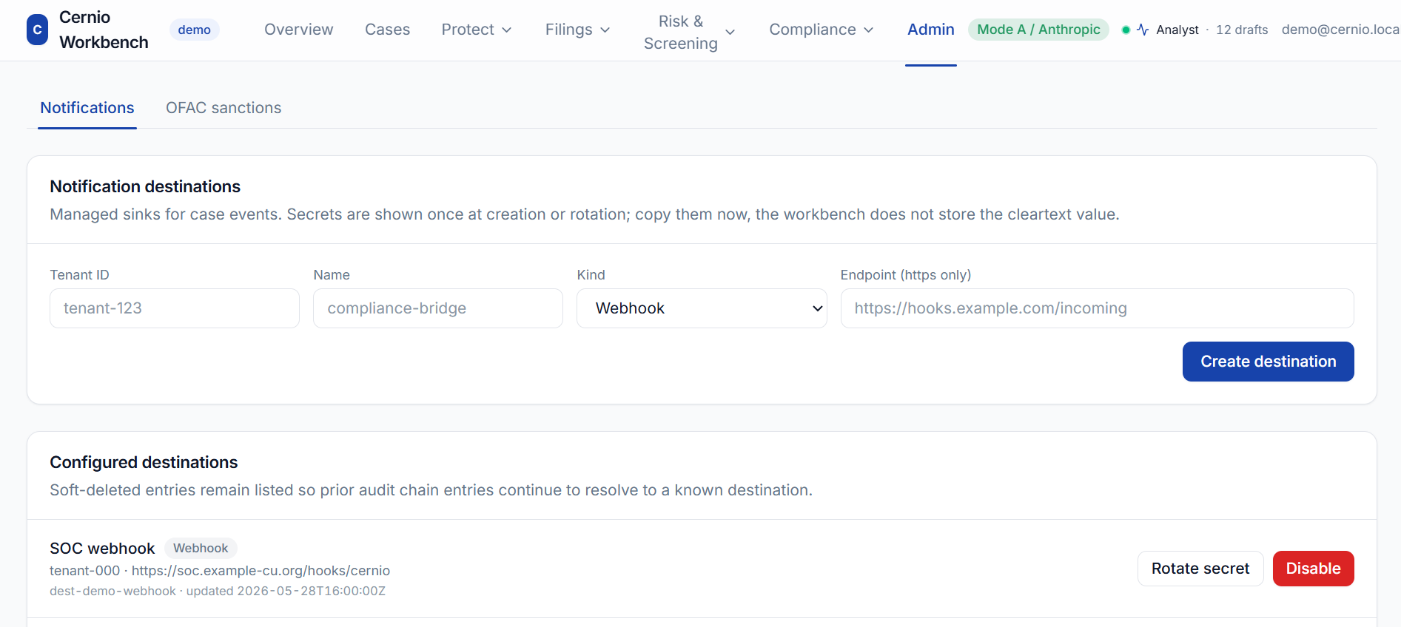Click the Webhook tag on SOC webhook
The height and width of the screenshot is (627, 1401).
(x=201, y=548)
